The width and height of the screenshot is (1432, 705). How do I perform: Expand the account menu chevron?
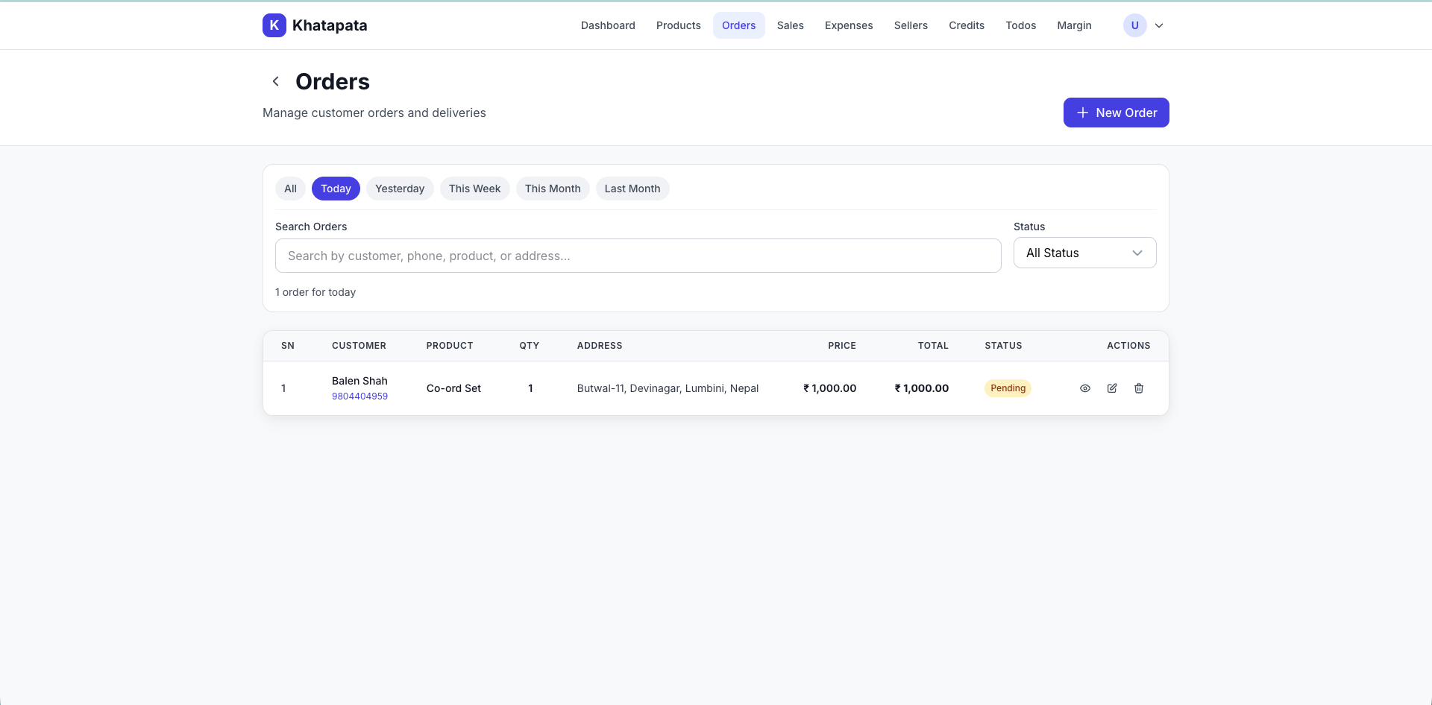click(x=1158, y=25)
